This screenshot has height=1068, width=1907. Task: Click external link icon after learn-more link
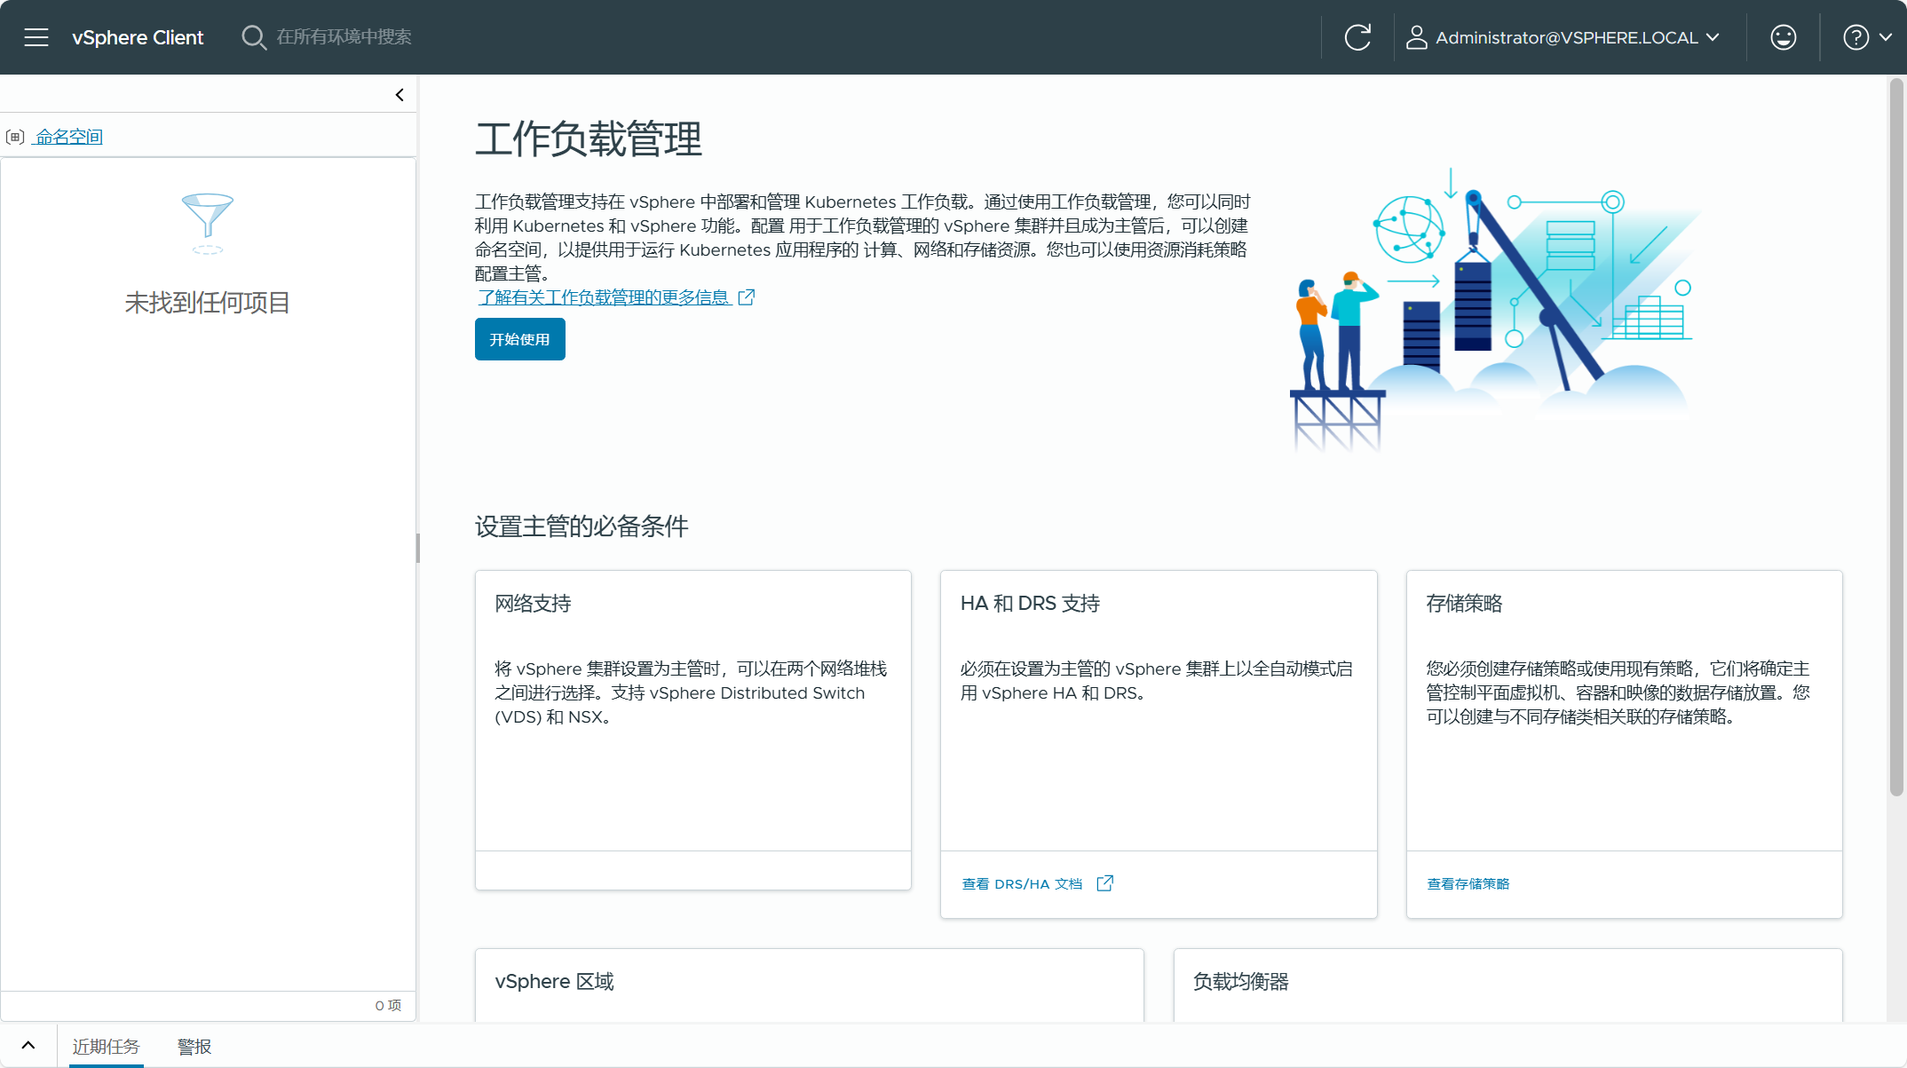[747, 297]
